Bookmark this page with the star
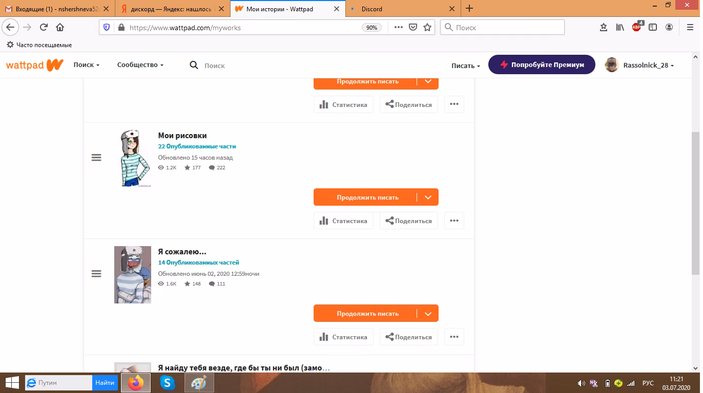The image size is (703, 393). tap(427, 28)
